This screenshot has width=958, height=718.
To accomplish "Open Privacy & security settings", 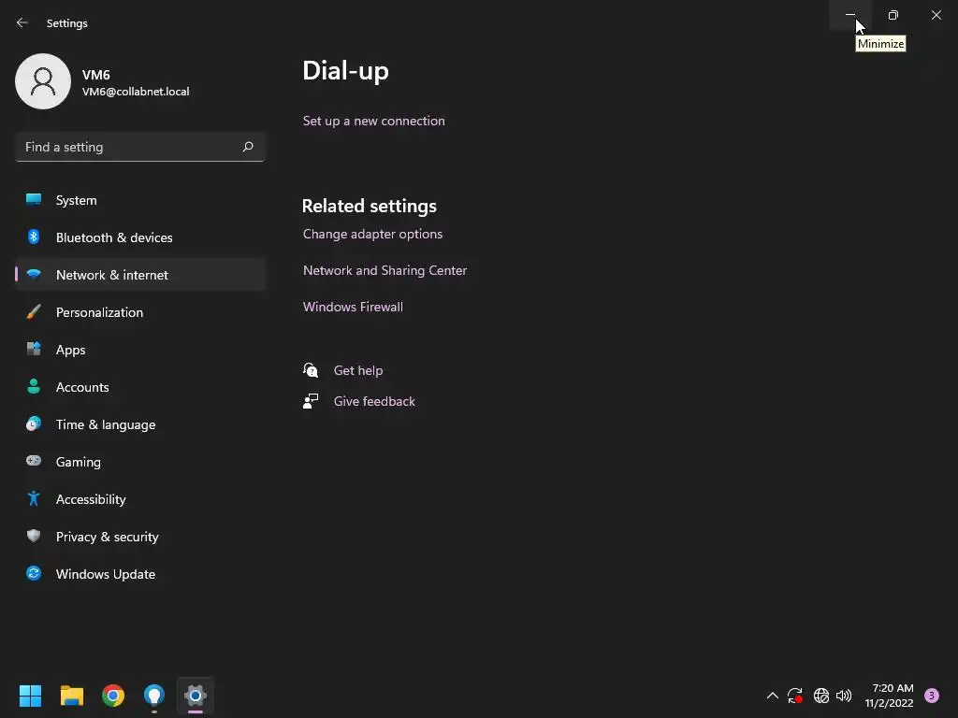I will point(140,536).
